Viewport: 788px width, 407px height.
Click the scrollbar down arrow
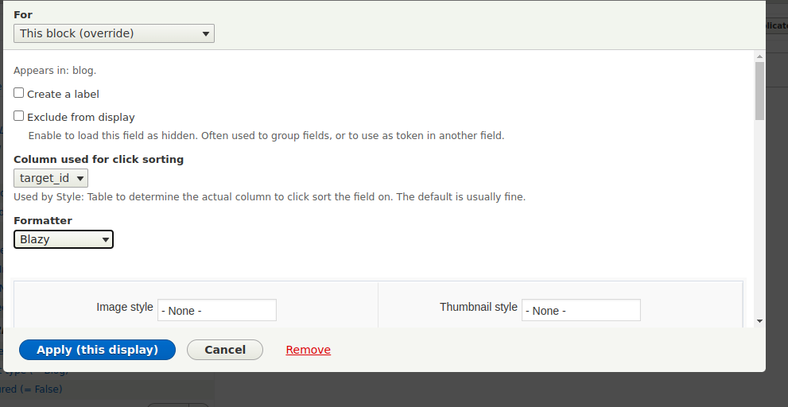click(x=759, y=320)
